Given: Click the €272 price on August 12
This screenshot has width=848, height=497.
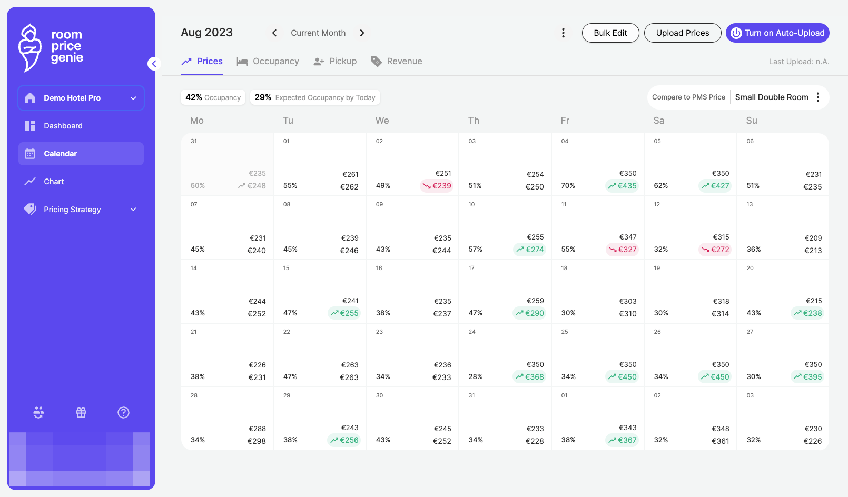Looking at the screenshot, I should tap(715, 250).
